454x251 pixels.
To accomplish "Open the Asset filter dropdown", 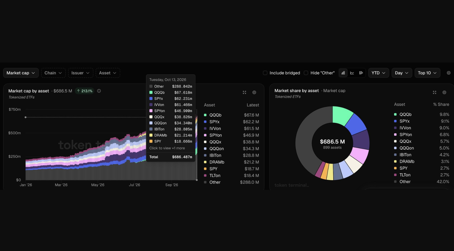I will 108,73.
